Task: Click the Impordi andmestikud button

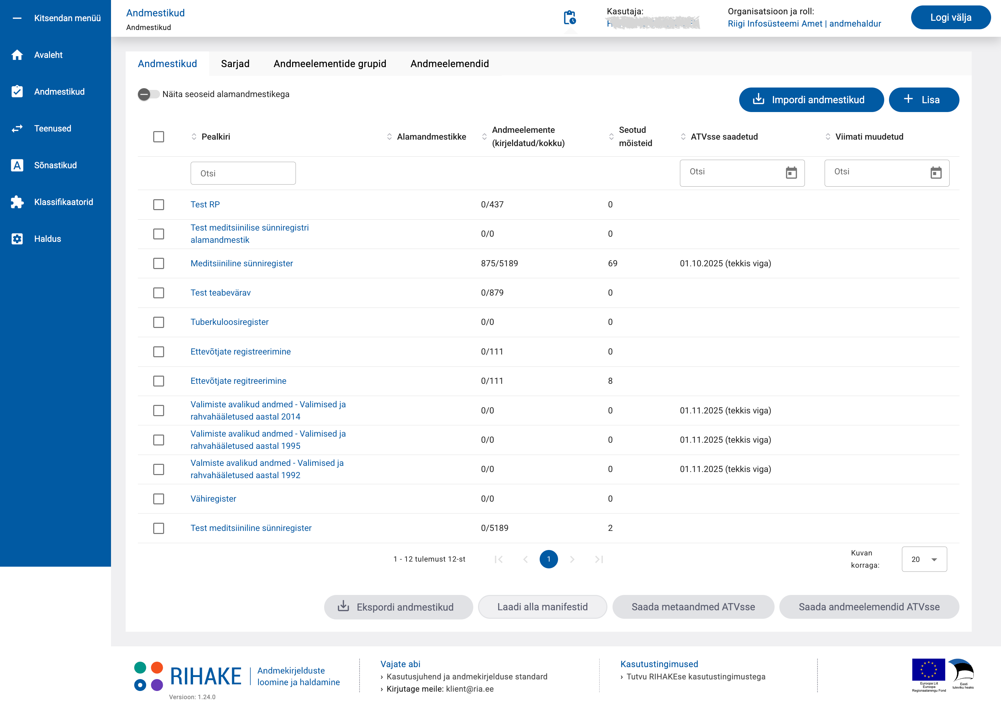Action: [x=811, y=100]
